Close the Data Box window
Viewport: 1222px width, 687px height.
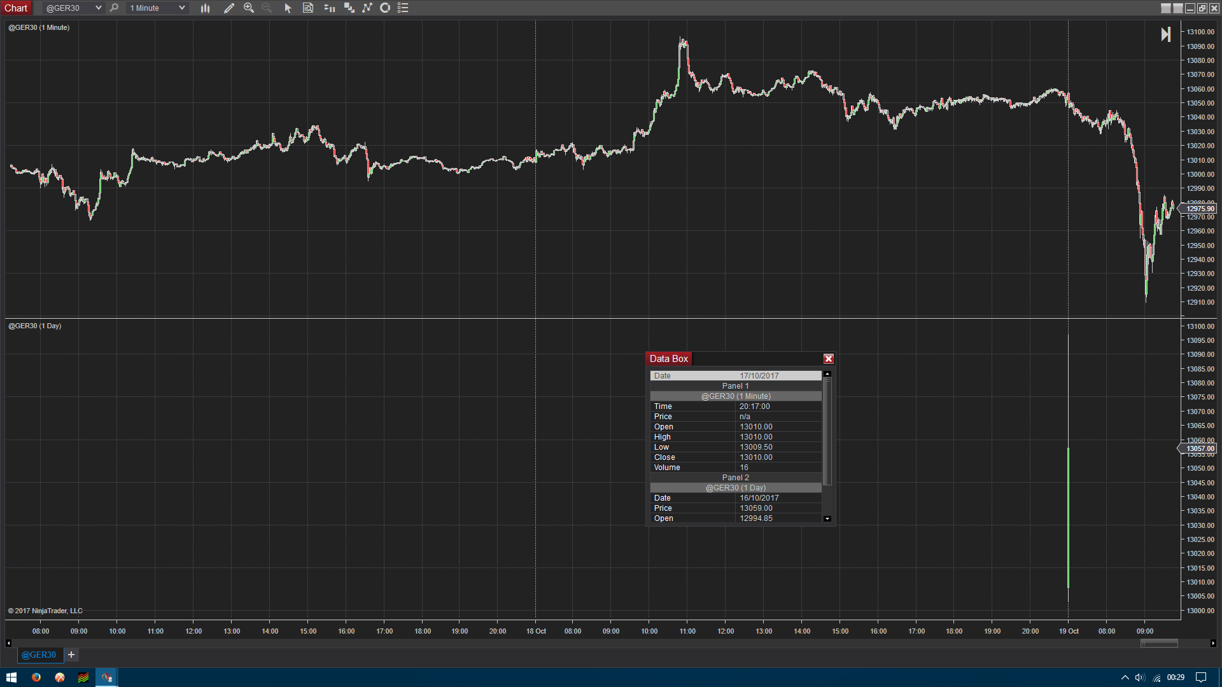(x=828, y=359)
